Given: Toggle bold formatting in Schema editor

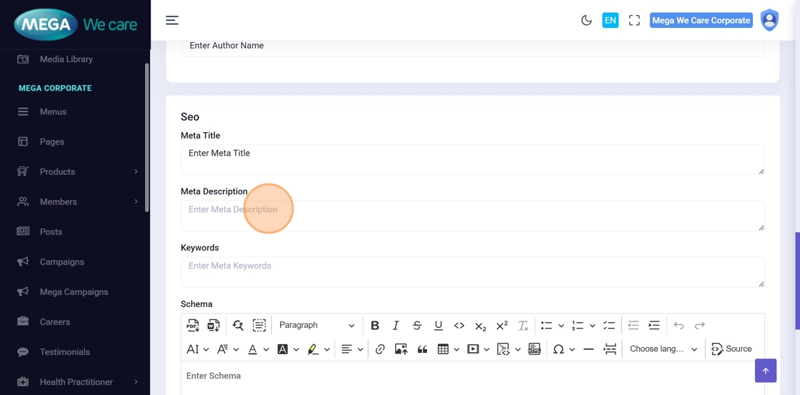Looking at the screenshot, I should (375, 326).
